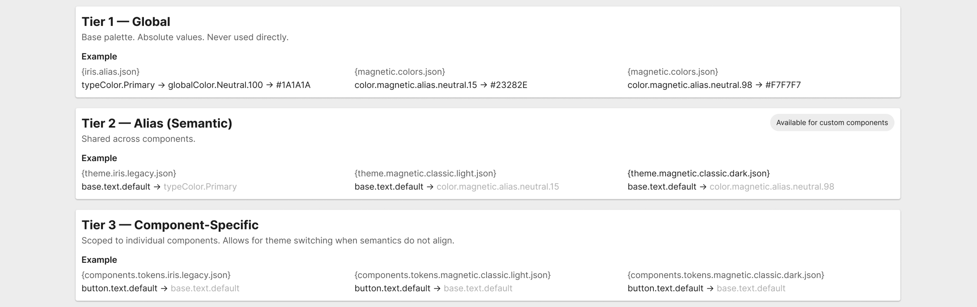Open the {theme.magnetic.classic.light.json} file reference

(425, 173)
